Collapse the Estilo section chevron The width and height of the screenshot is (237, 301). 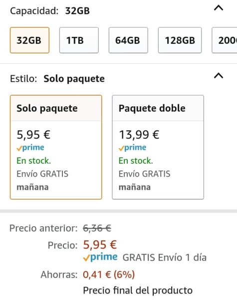coord(219,76)
